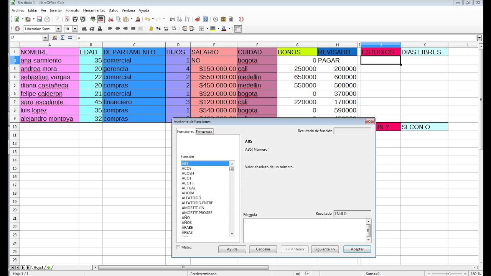Click the Sum sigma icon
This screenshot has height=276, width=491.
tap(62, 38)
